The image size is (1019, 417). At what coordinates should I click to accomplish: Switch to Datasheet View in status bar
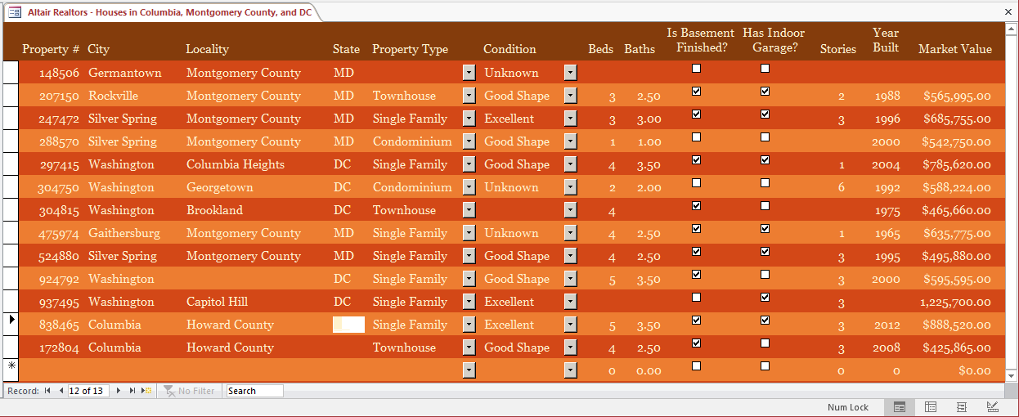tap(930, 407)
